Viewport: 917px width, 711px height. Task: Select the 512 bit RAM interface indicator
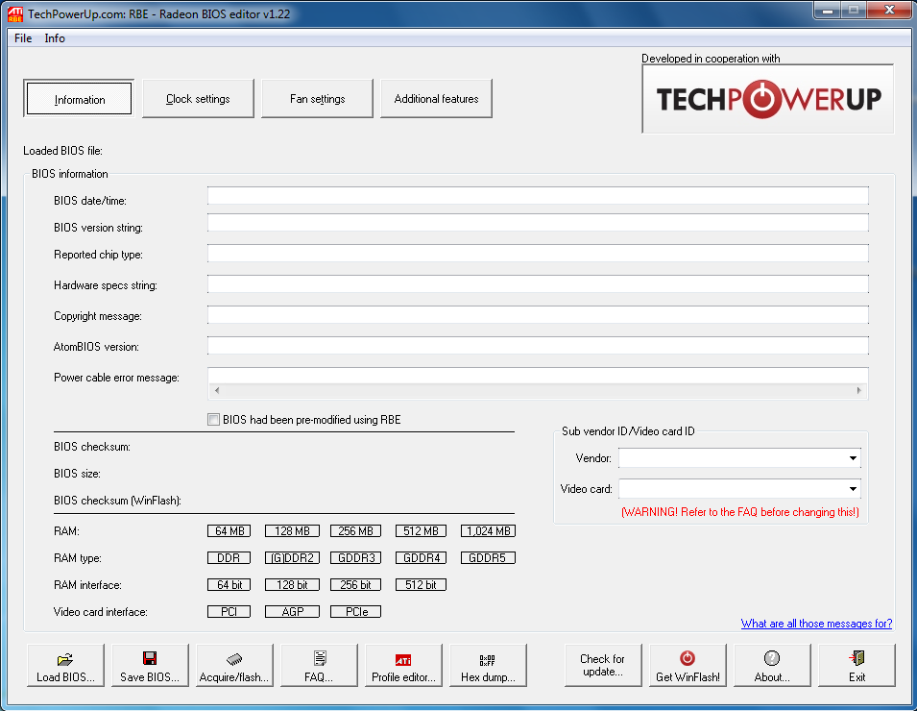click(422, 584)
